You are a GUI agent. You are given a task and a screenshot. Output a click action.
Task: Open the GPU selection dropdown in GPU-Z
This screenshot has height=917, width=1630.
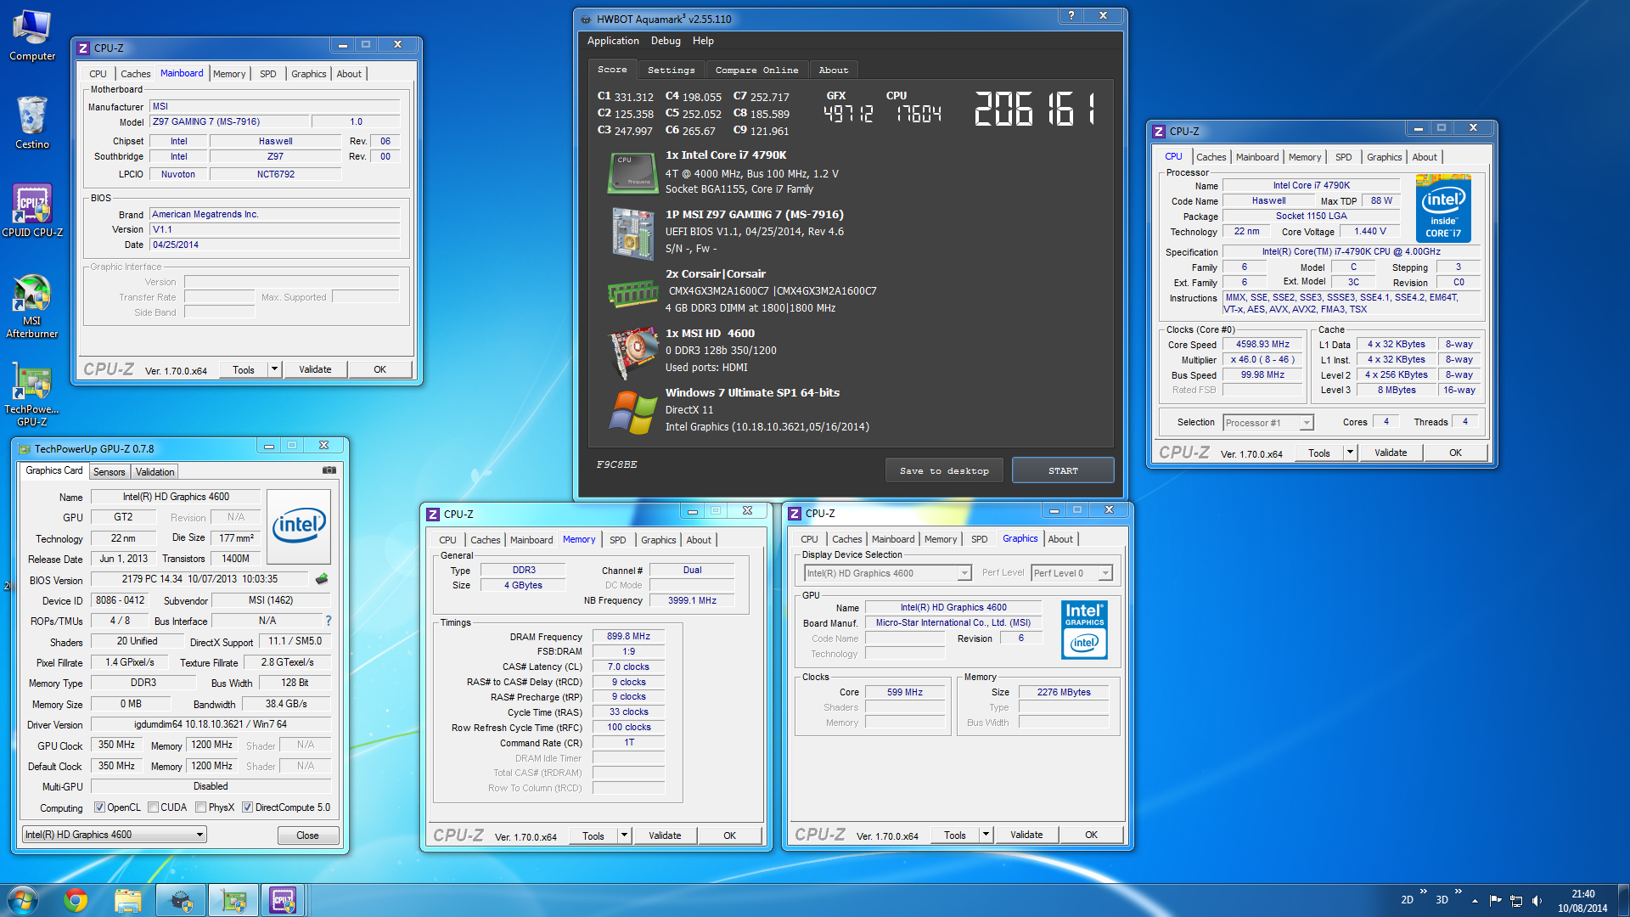(x=115, y=835)
